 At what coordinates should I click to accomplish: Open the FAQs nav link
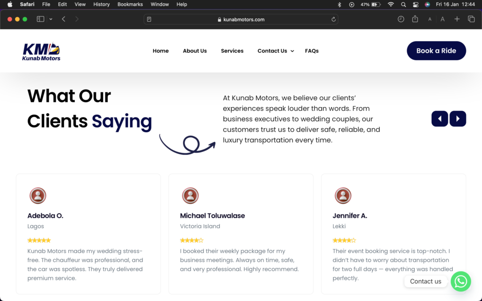pyautogui.click(x=312, y=51)
